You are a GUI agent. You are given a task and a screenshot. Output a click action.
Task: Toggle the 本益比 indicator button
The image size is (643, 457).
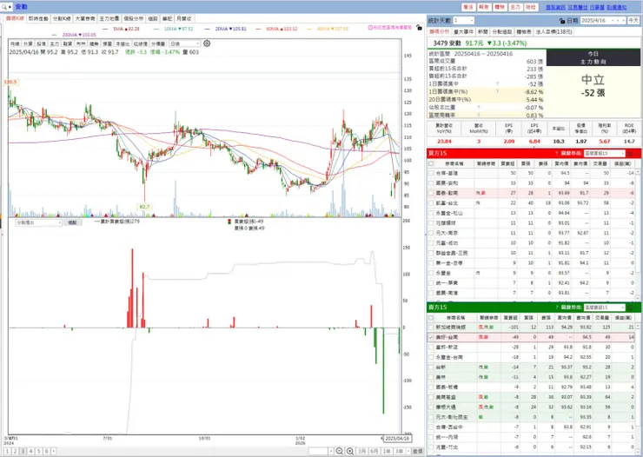(x=123, y=43)
